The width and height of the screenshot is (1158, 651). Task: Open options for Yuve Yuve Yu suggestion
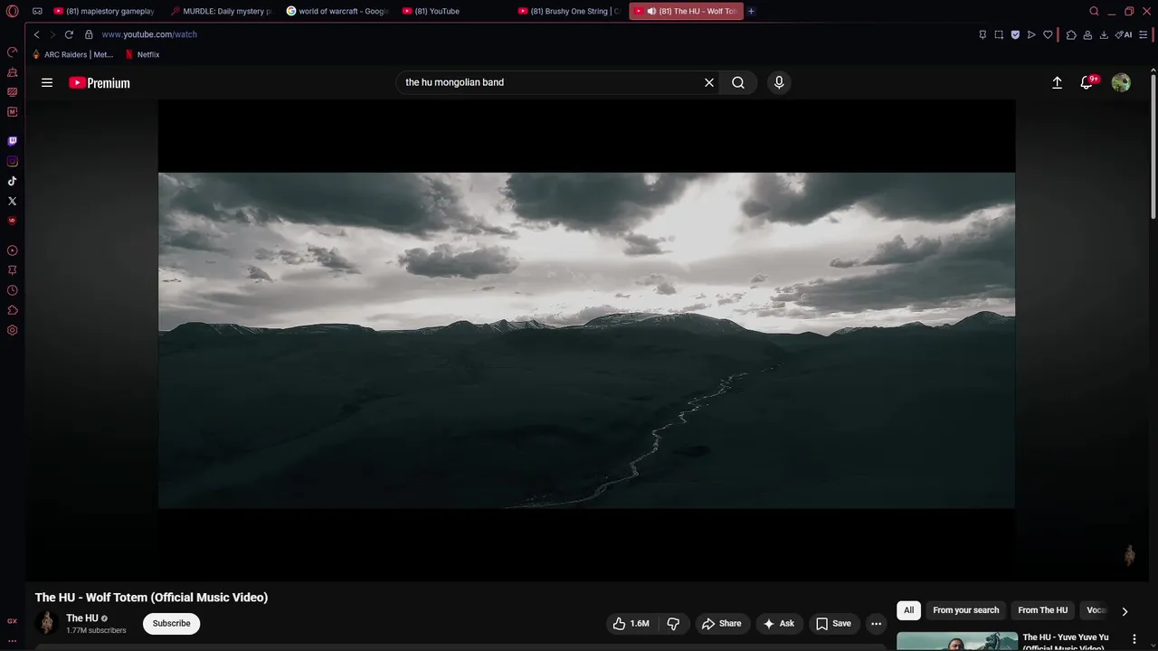[x=1134, y=638]
